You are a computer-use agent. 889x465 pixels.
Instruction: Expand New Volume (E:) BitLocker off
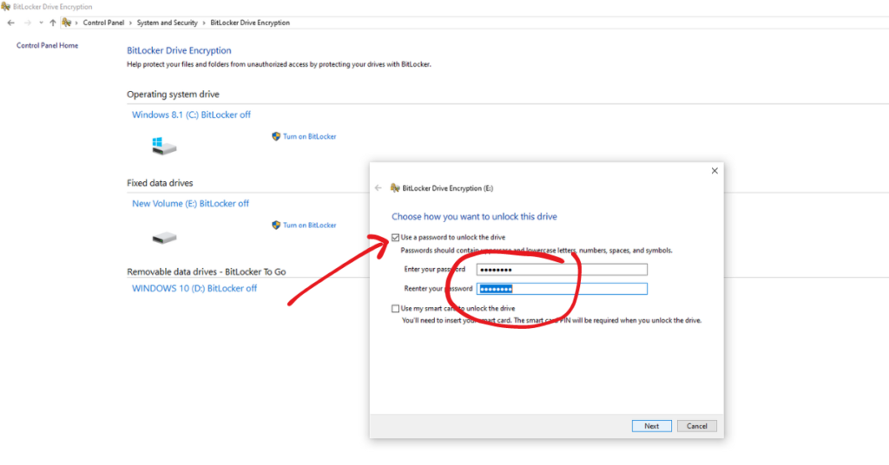190,203
